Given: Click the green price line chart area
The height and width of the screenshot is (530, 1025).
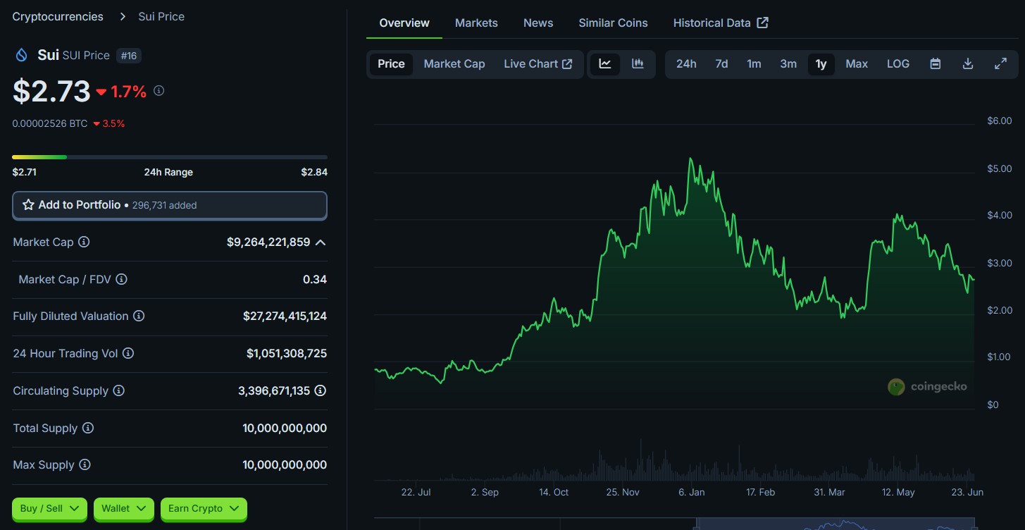Looking at the screenshot, I should (674, 282).
